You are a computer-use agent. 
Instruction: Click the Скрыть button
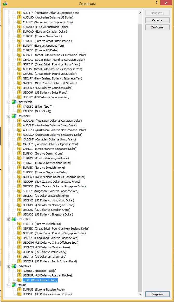(x=157, y=20)
